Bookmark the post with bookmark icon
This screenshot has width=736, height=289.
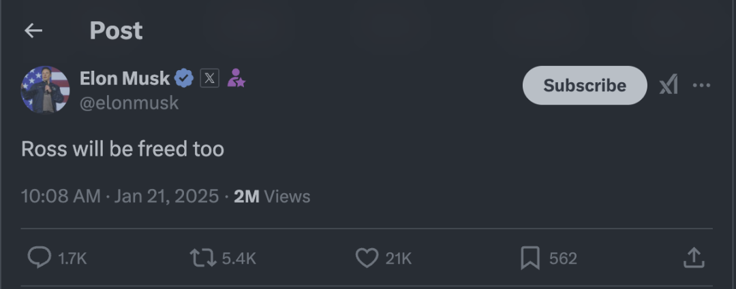click(x=530, y=258)
